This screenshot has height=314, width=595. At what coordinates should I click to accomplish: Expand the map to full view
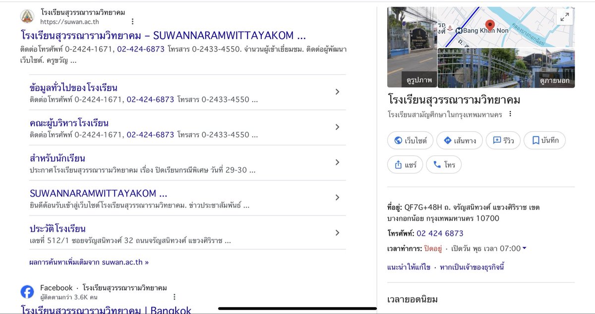point(564,17)
